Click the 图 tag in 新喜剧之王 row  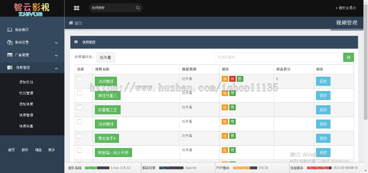(x=232, y=107)
